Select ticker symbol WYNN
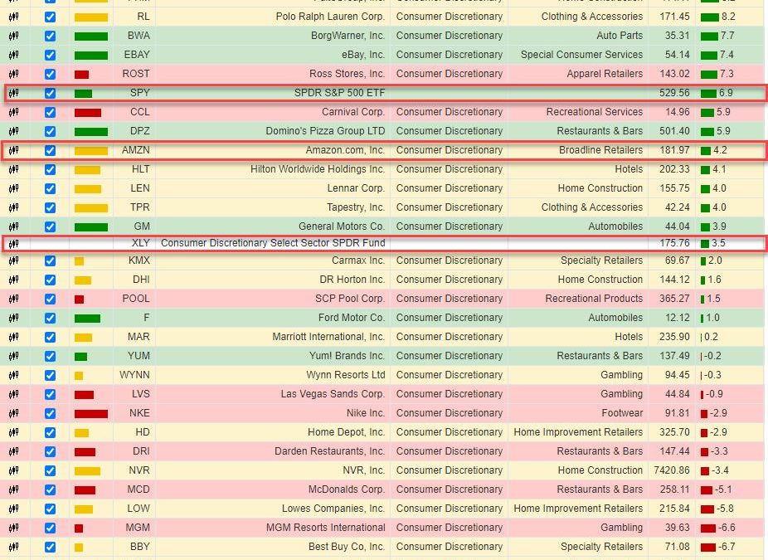The image size is (768, 560). click(x=134, y=375)
